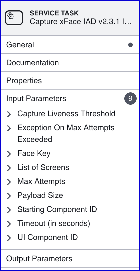Click the General section dot indicator
Image resolution: width=140 pixels, height=271 pixels.
(130, 45)
